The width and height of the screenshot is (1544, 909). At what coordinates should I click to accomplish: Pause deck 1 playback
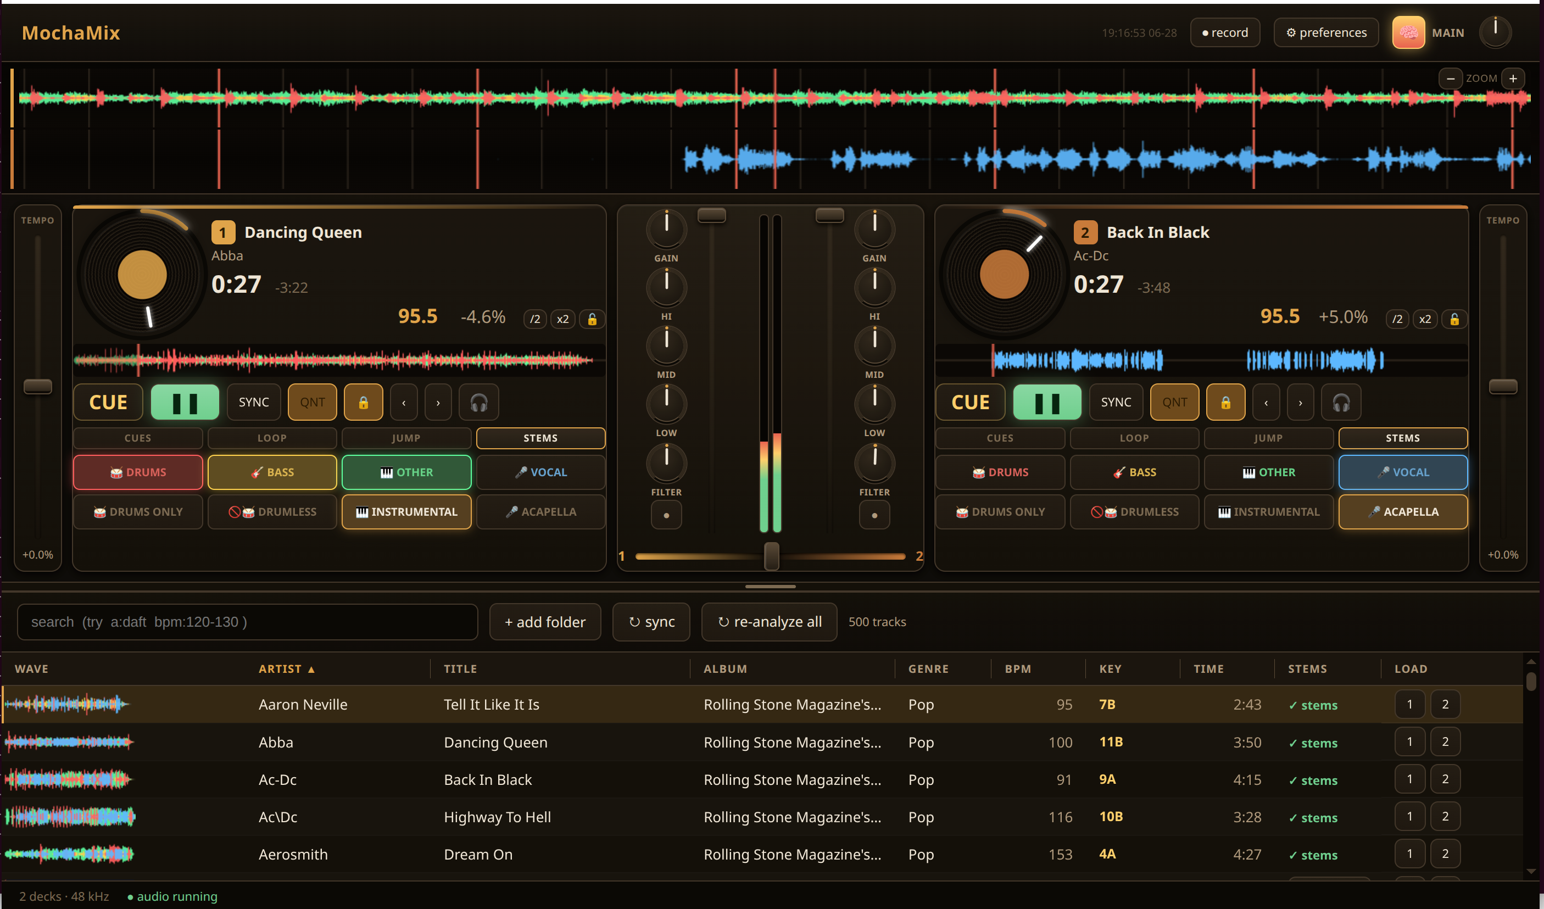pos(185,403)
